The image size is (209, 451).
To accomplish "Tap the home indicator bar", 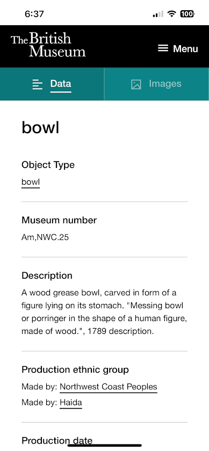I will [104, 445].
